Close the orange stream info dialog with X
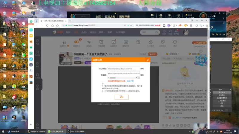 [148, 60]
